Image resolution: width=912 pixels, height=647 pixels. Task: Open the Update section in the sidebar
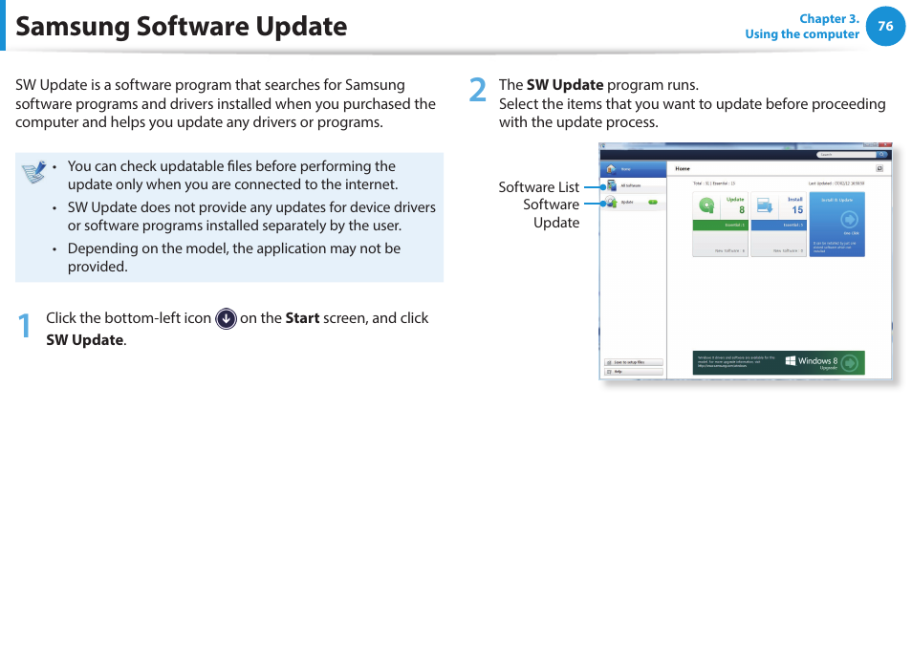(x=633, y=202)
